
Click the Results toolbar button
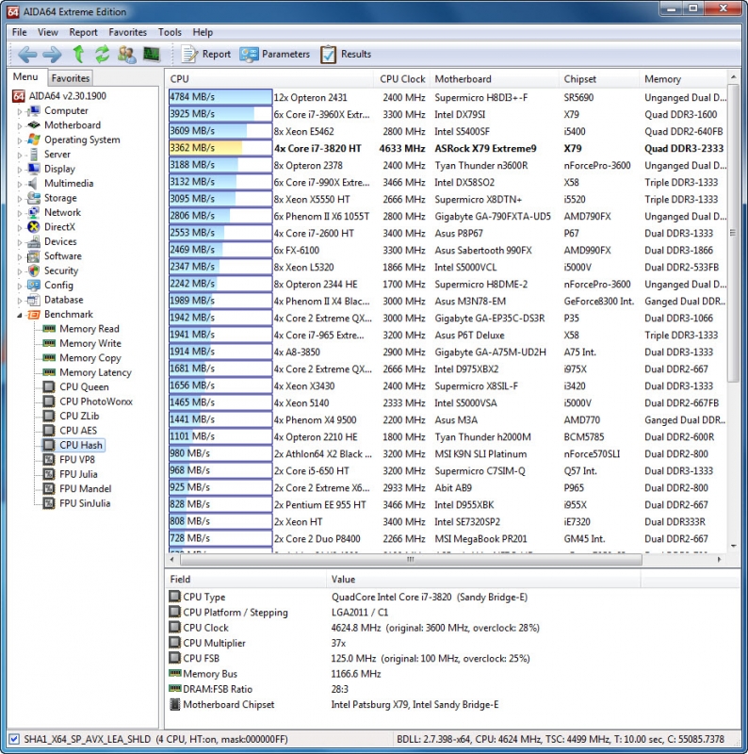click(x=346, y=55)
